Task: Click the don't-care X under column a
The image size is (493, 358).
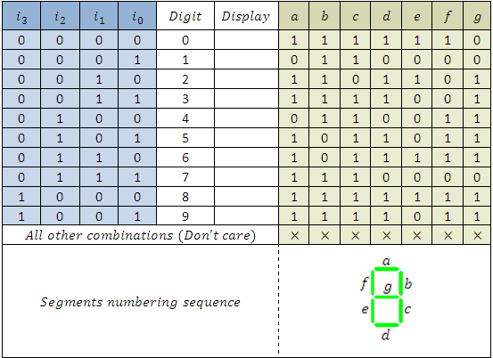Action: [x=294, y=235]
